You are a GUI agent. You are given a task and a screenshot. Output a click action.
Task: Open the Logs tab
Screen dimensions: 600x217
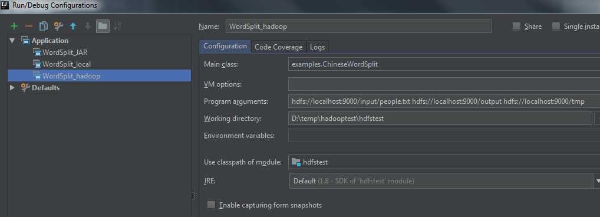317,47
